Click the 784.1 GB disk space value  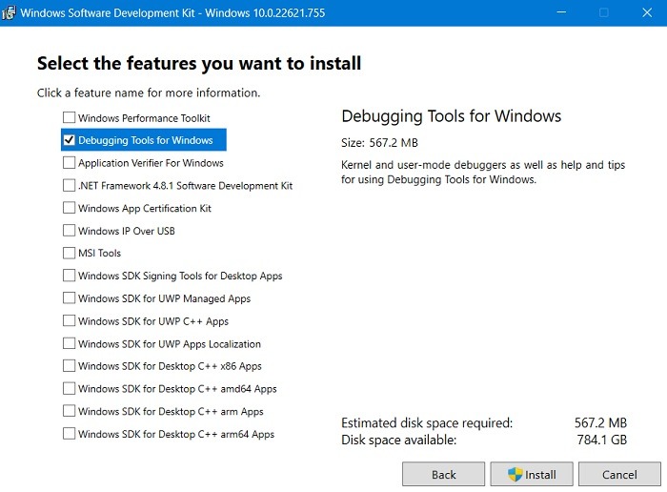point(602,440)
